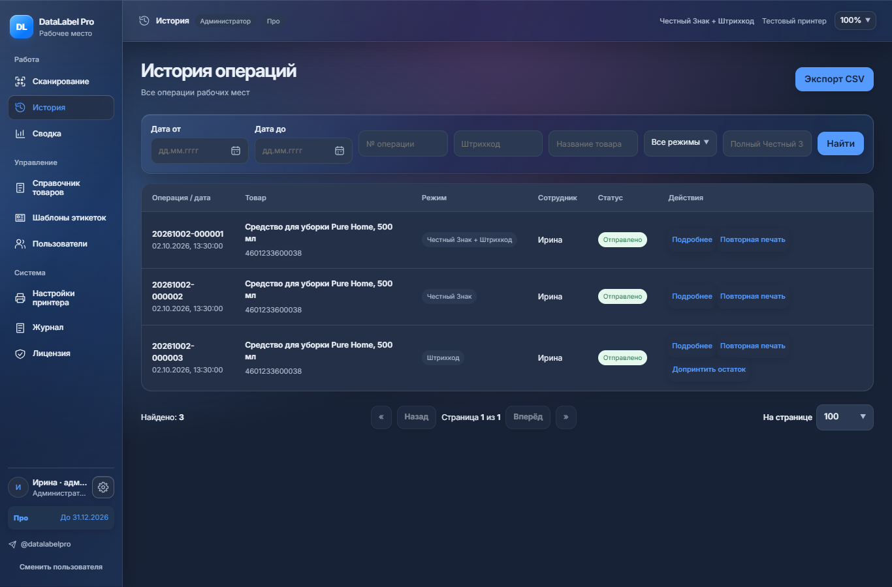Viewport: 892px width, 587px height.
Task: Jump to last page with » button
Action: pyautogui.click(x=566, y=417)
